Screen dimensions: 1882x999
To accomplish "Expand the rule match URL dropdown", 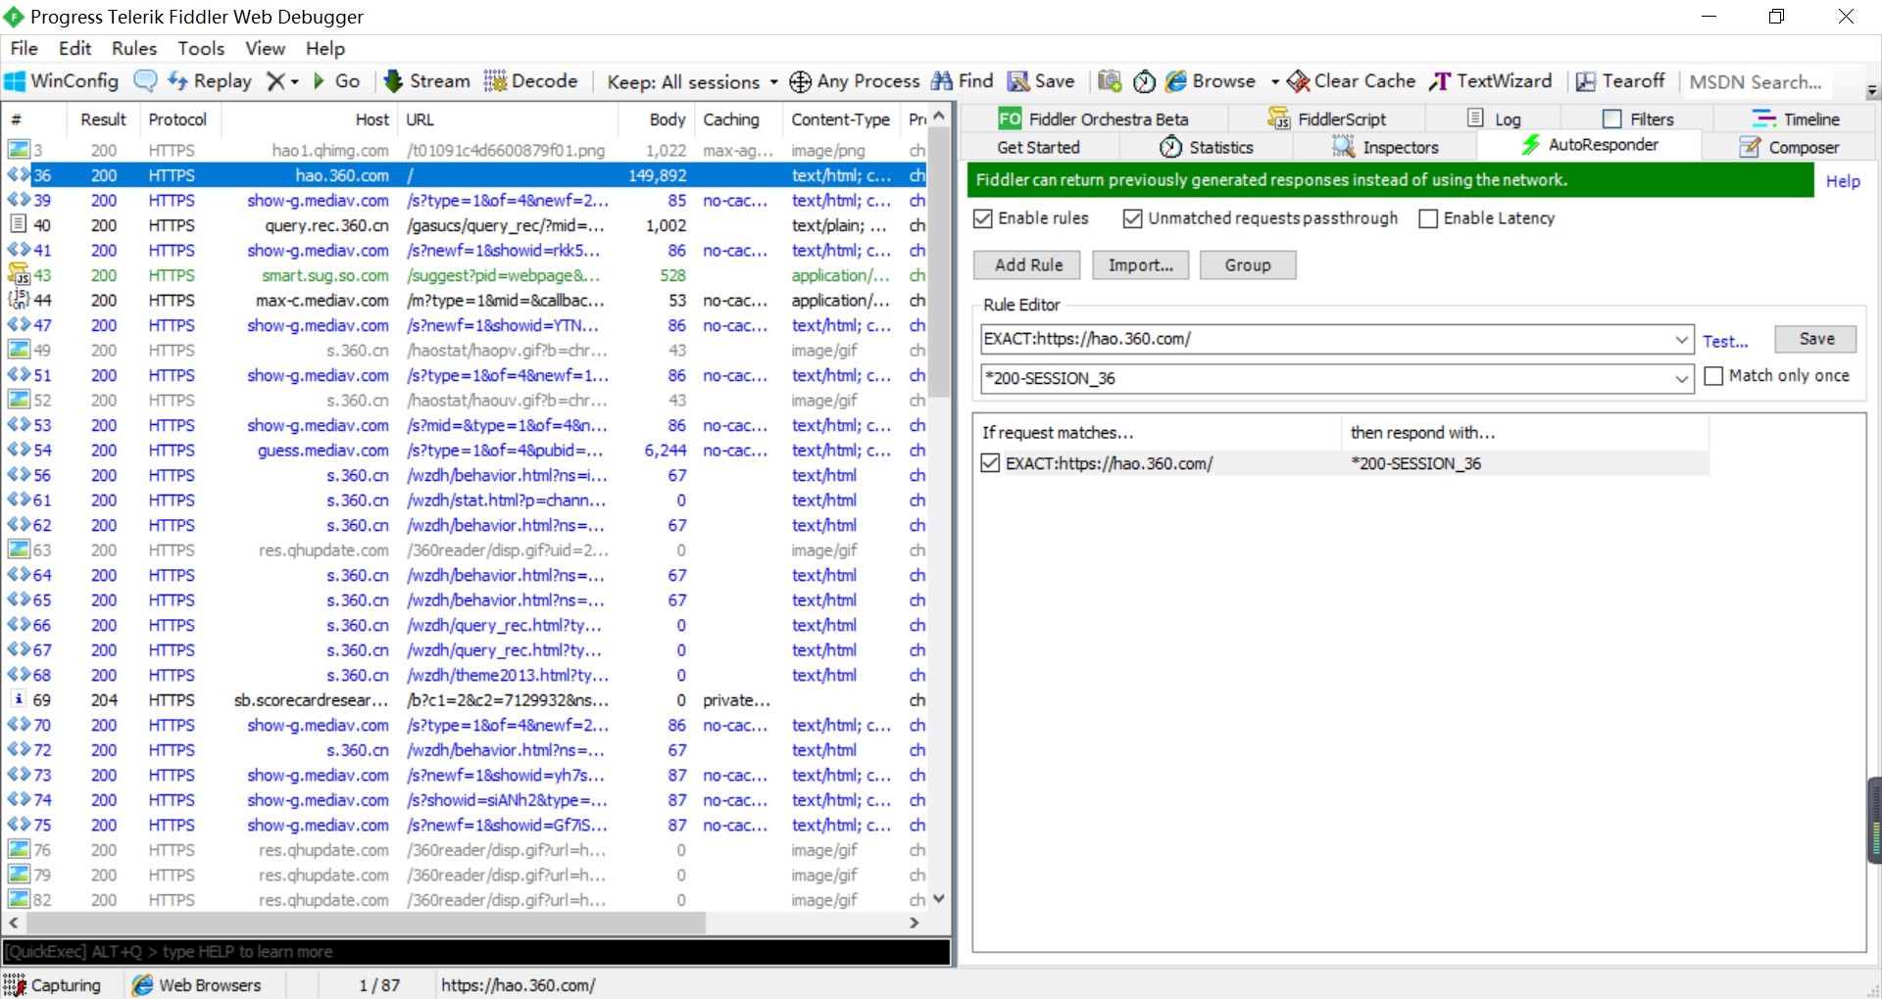I will click(1681, 340).
